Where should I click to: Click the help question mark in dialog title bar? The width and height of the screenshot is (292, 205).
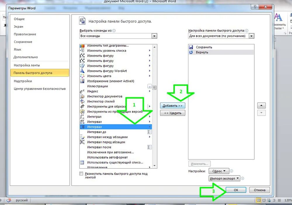tap(255, 7)
